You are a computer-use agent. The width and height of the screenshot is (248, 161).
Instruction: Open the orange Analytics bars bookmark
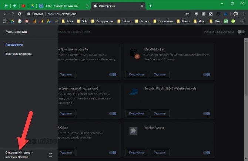(x=34, y=21)
